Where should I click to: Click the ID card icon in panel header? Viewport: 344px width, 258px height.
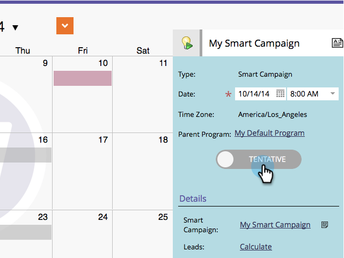pos(338,43)
